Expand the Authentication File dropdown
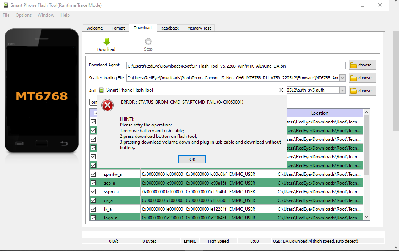 tap(342, 90)
